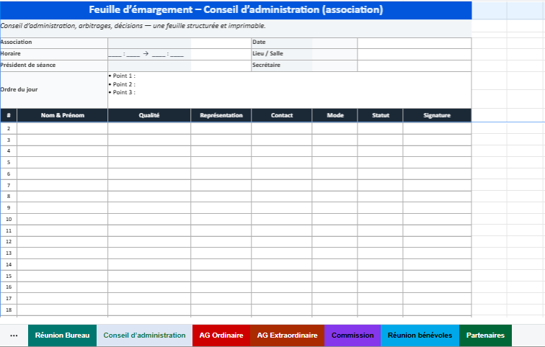Click the Signature column header
Image resolution: width=545 pixels, height=347 pixels.
pyautogui.click(x=436, y=115)
